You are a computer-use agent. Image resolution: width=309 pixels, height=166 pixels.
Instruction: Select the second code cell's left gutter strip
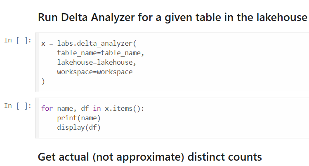pyautogui.click(x=37, y=118)
